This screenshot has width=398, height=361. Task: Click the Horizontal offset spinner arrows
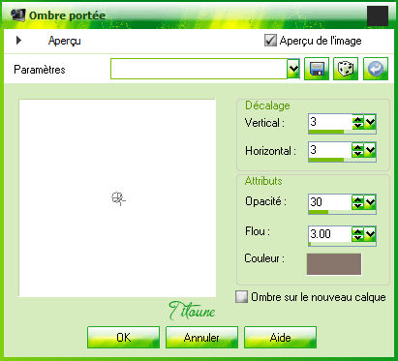[357, 150]
